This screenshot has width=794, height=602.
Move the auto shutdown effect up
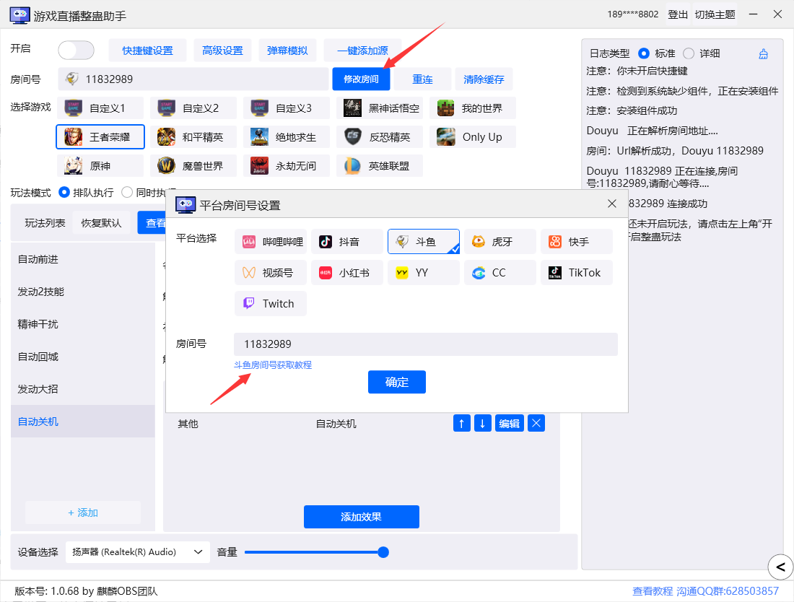click(x=462, y=424)
